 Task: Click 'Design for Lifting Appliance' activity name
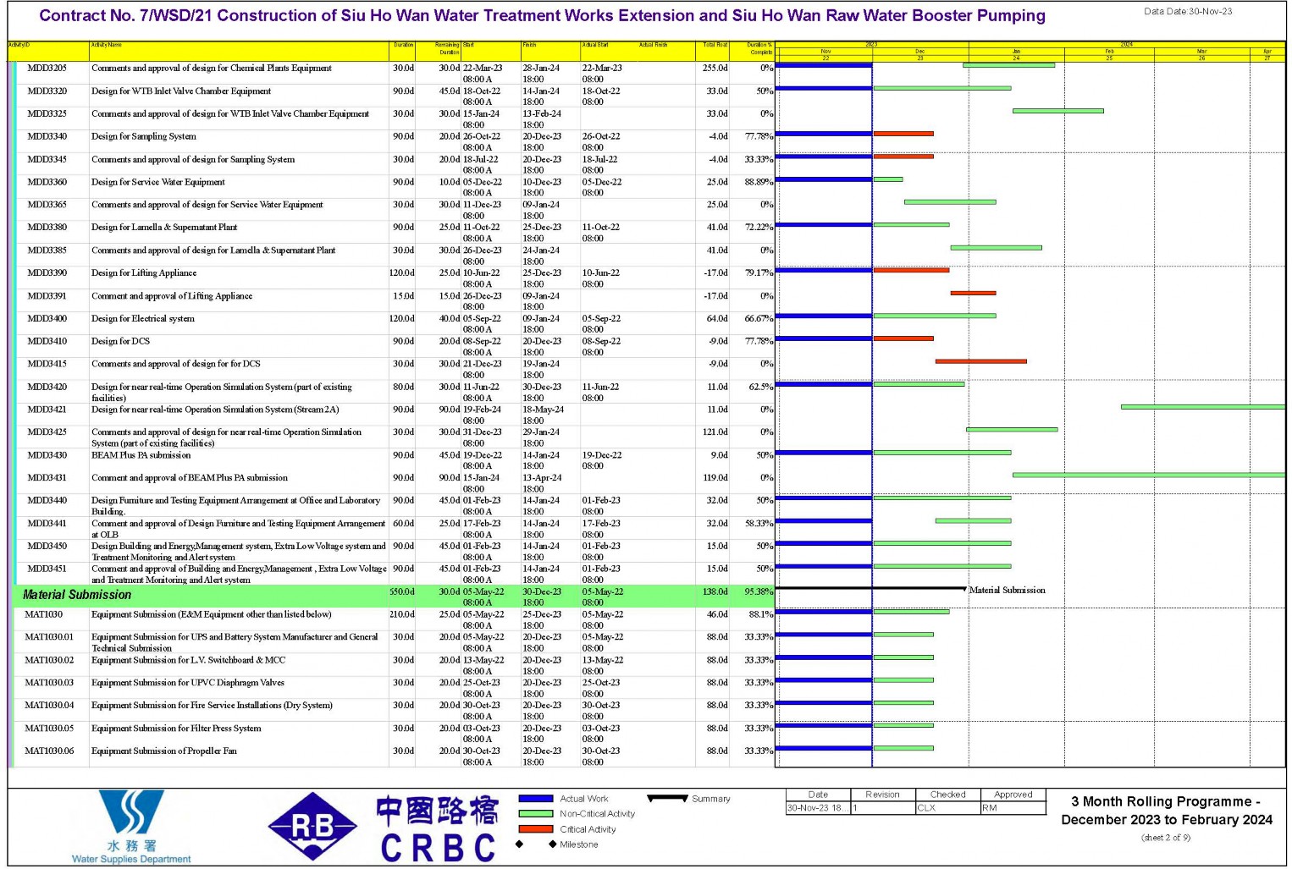pos(144,274)
